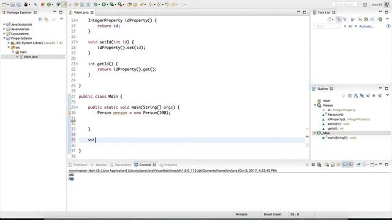Open Package Explorer view menu triangle
Image resolution: width=392 pixels, height=220 pixels.
click(x=61, y=19)
